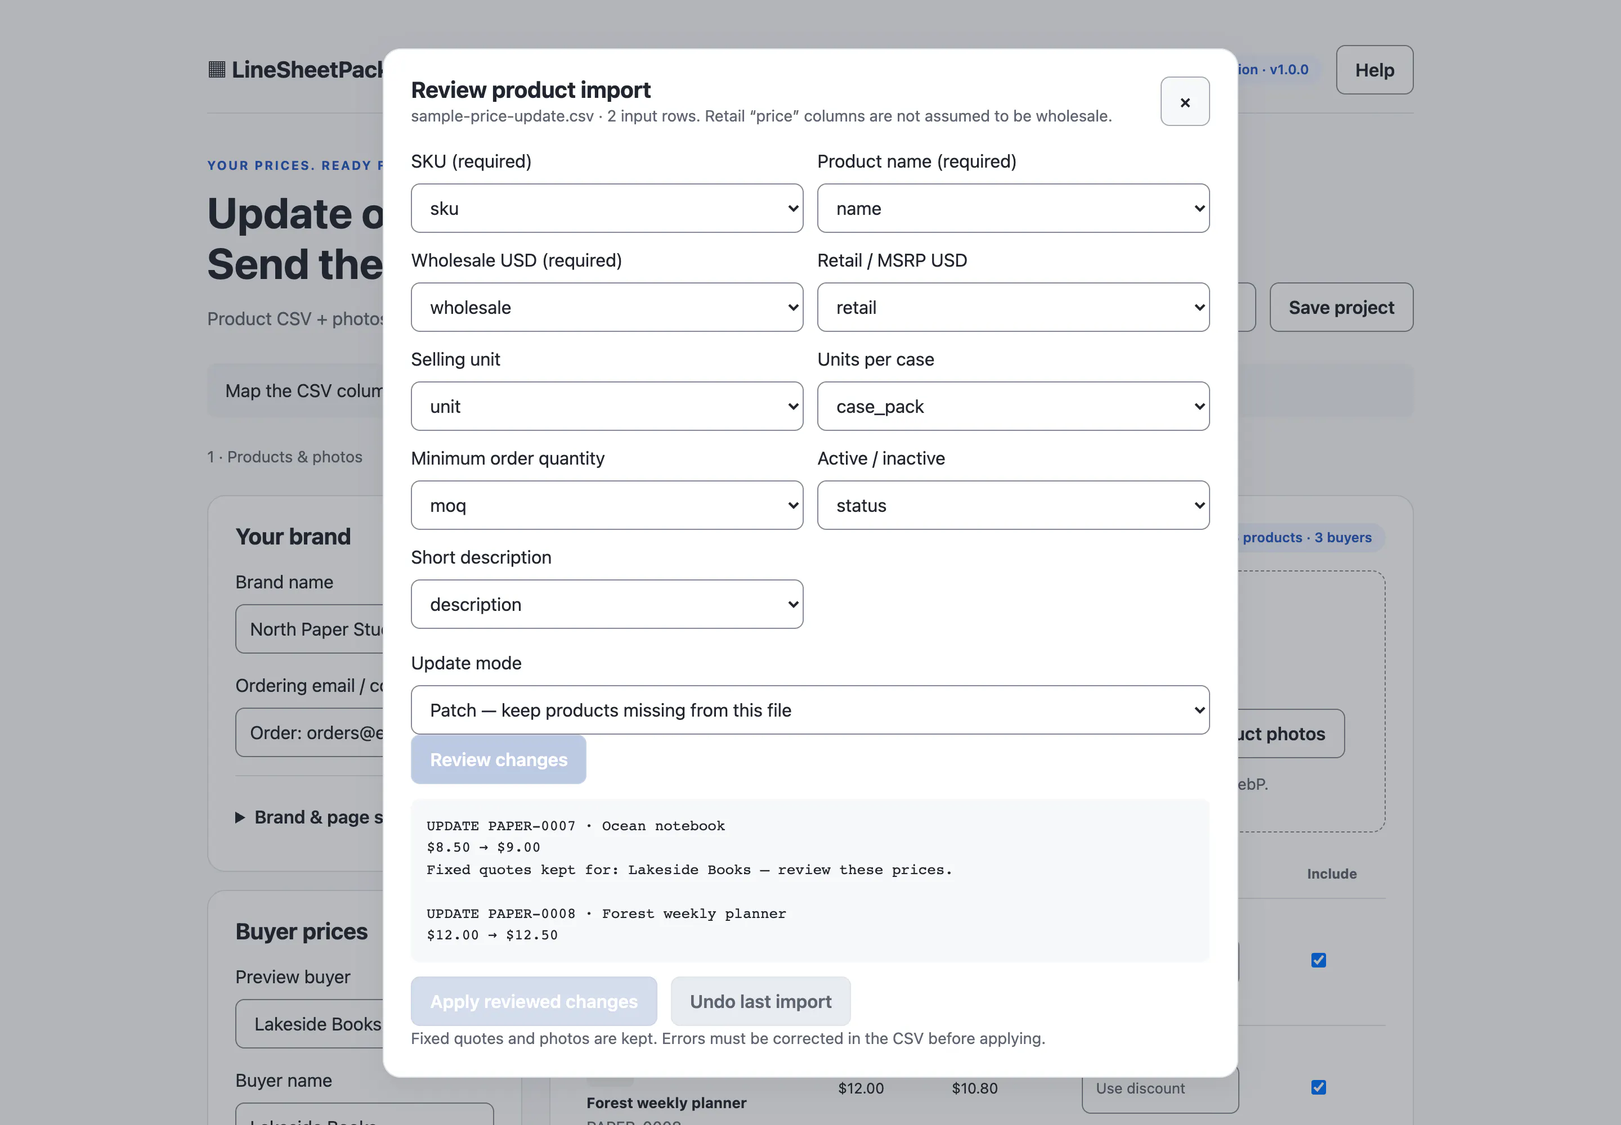Toggle the first Include checkbox in products table
1621x1125 pixels.
[x=1318, y=960]
